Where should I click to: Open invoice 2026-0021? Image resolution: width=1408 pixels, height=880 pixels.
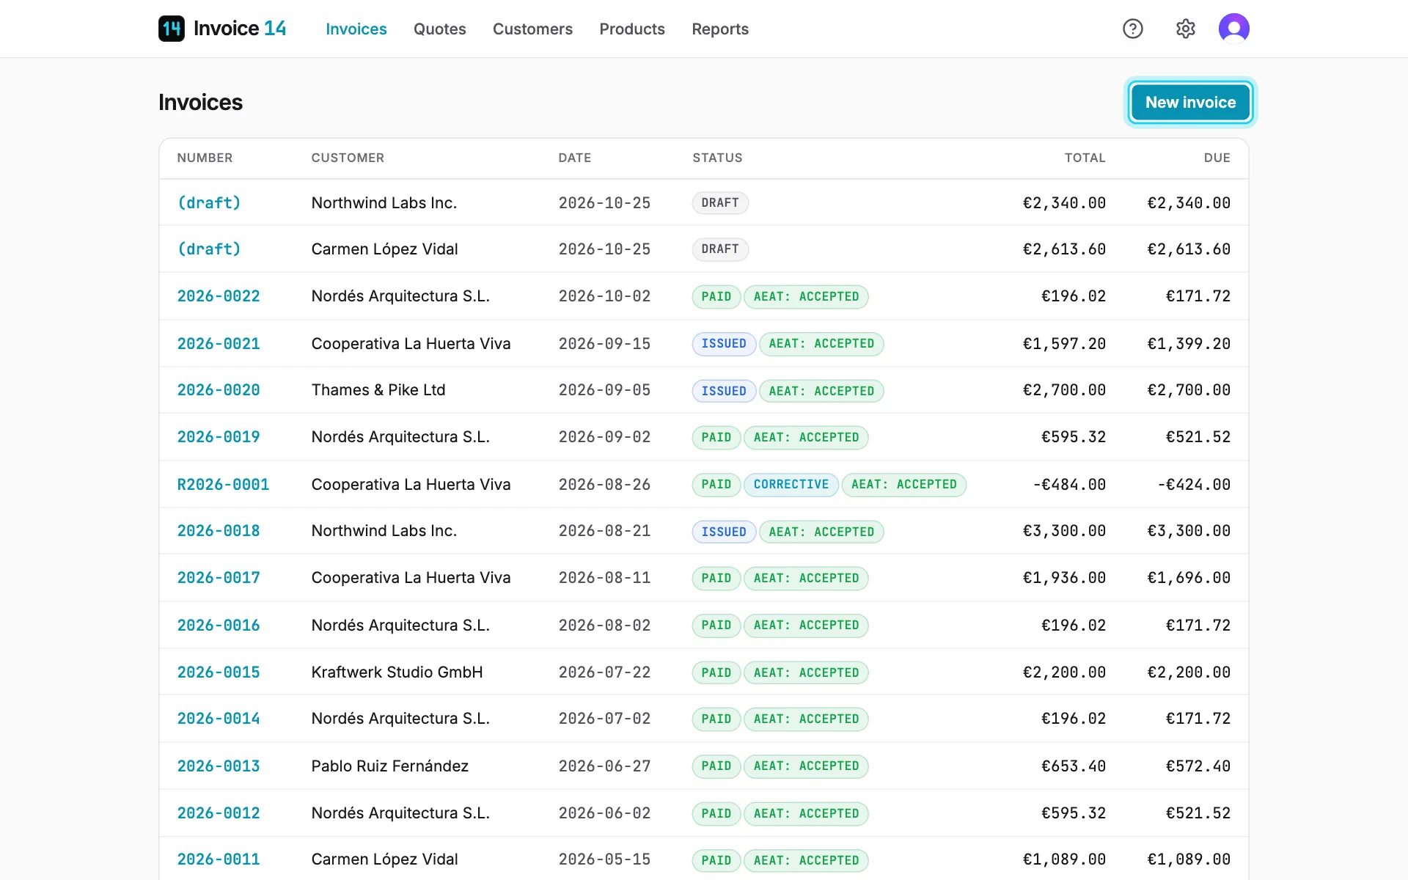(219, 343)
